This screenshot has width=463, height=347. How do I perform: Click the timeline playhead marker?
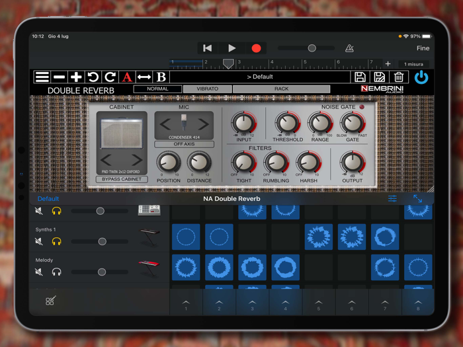pyautogui.click(x=228, y=63)
